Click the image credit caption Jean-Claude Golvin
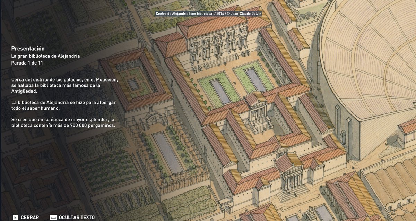The image size is (416, 221). (209, 14)
